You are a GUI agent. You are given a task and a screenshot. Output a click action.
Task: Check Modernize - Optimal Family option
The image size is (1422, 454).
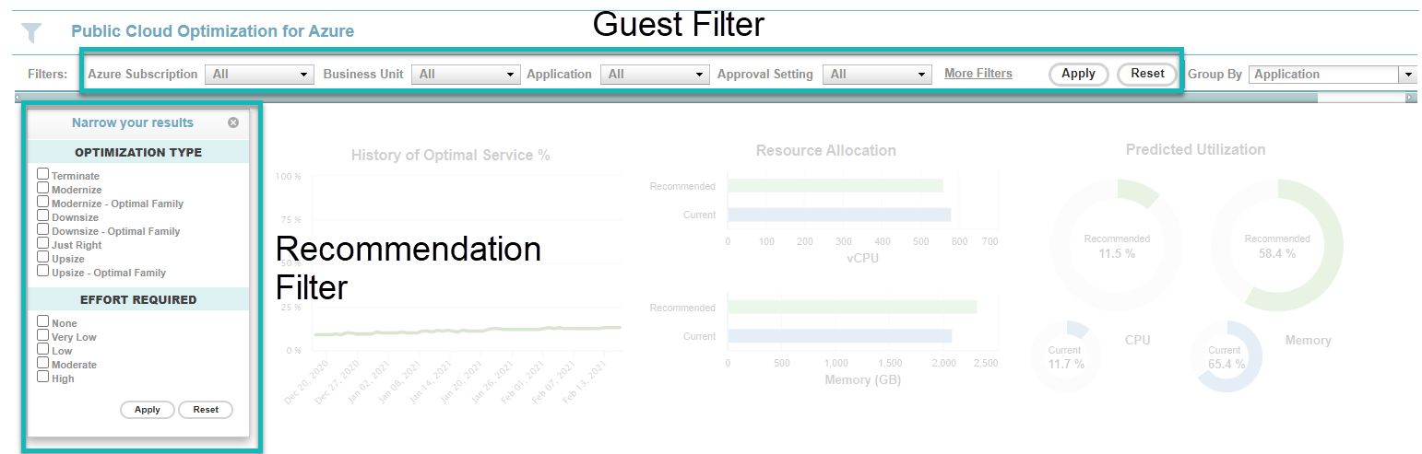(x=43, y=202)
